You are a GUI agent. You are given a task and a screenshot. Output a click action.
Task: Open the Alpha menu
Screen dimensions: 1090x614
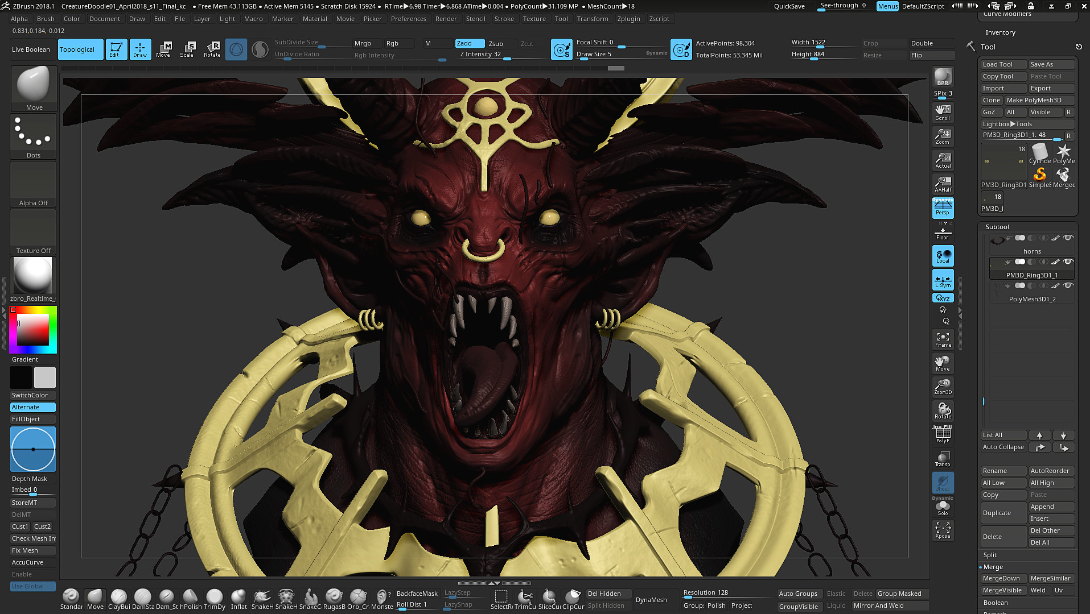[x=19, y=19]
